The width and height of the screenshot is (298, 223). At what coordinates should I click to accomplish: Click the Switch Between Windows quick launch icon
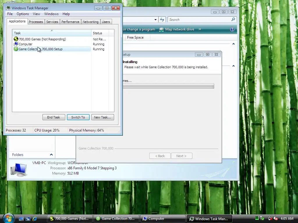(x=28, y=219)
